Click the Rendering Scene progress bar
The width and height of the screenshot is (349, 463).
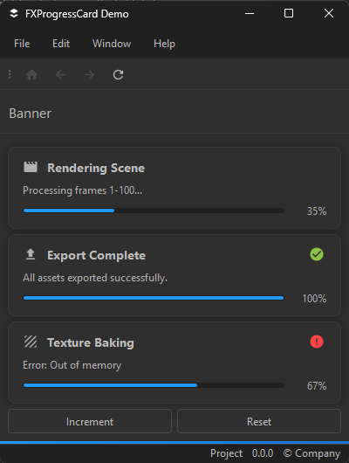point(154,211)
